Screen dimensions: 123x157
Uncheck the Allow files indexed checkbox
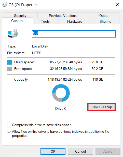(9, 132)
